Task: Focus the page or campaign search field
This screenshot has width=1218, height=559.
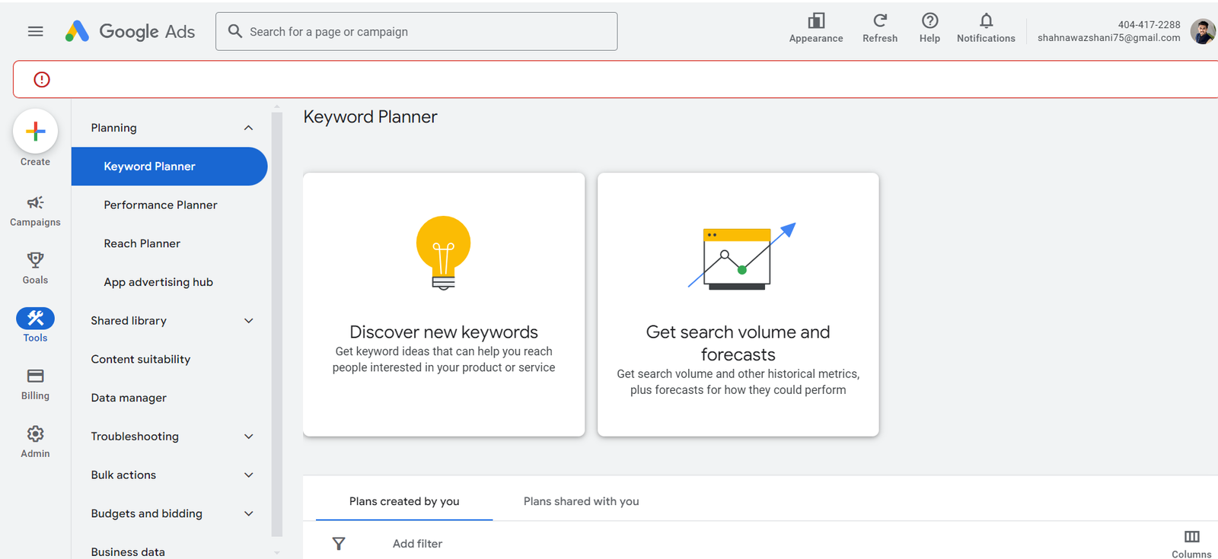Action: click(x=416, y=31)
